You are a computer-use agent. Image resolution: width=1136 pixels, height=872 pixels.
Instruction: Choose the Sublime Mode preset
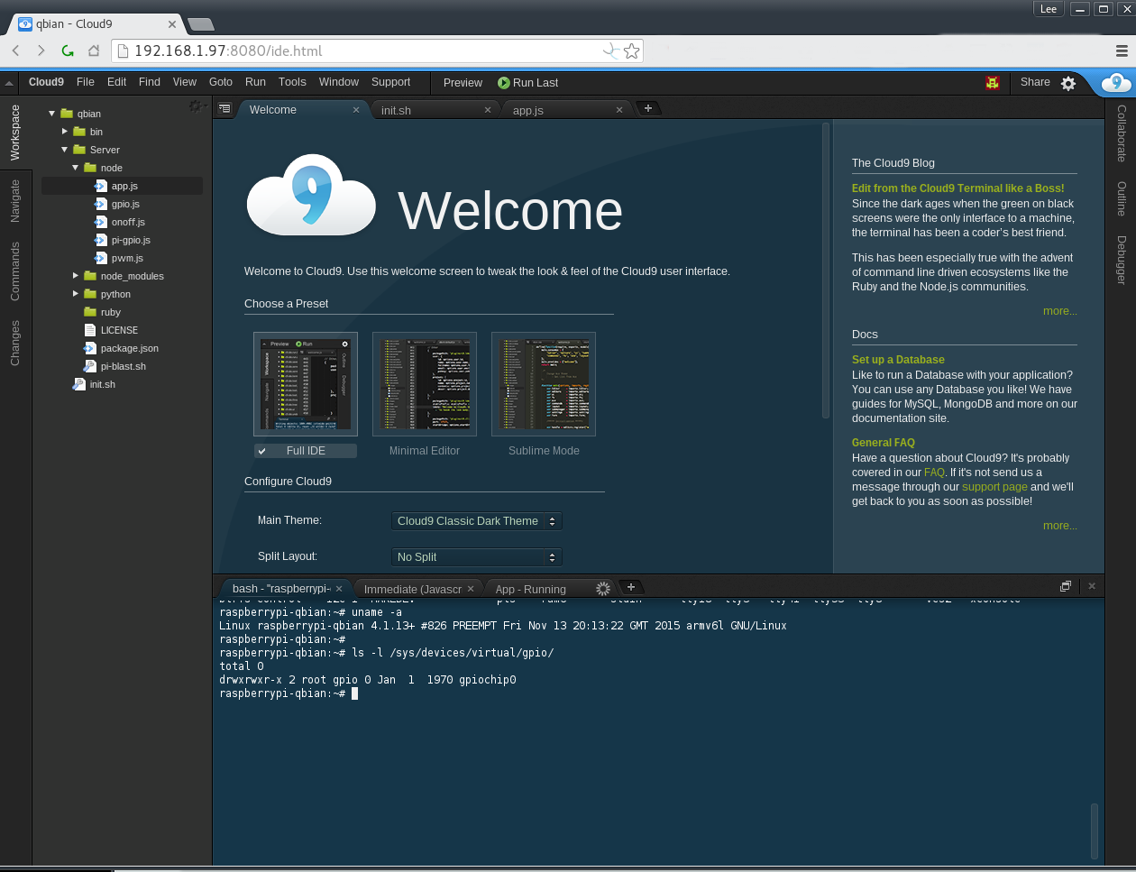[x=544, y=451]
